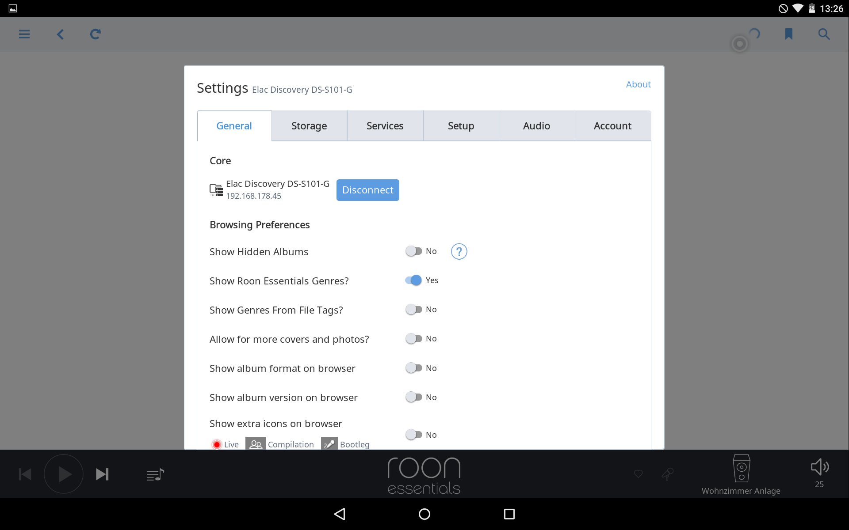Open the play queue icon

click(155, 475)
